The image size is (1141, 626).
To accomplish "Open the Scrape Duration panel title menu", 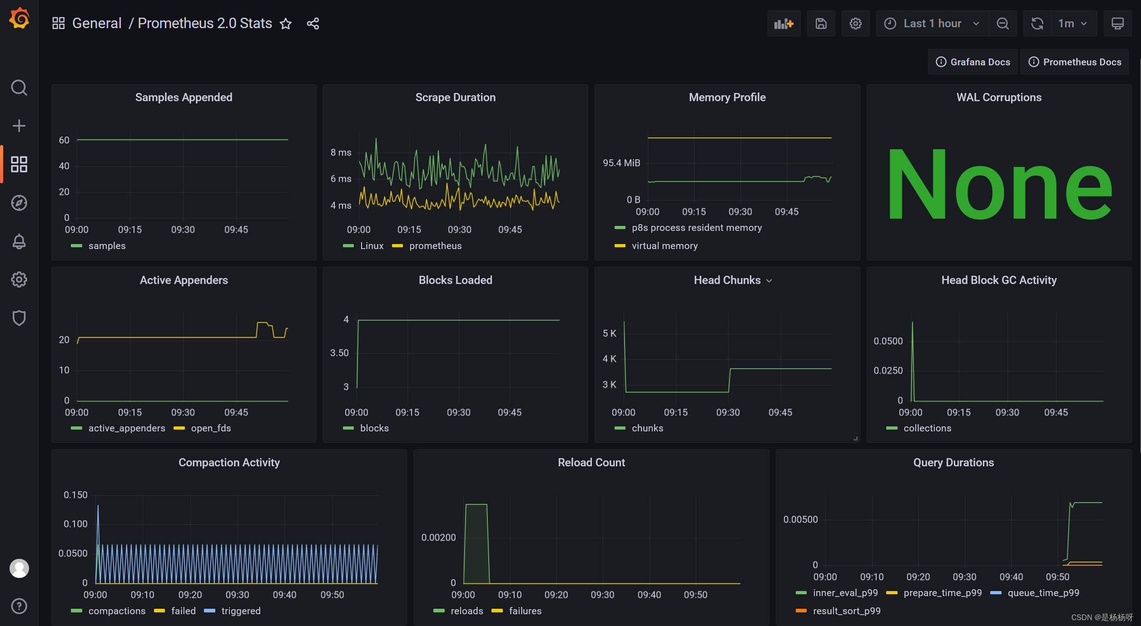I will (455, 98).
